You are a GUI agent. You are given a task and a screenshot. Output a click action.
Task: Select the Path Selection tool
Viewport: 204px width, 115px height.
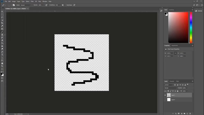point(2,57)
